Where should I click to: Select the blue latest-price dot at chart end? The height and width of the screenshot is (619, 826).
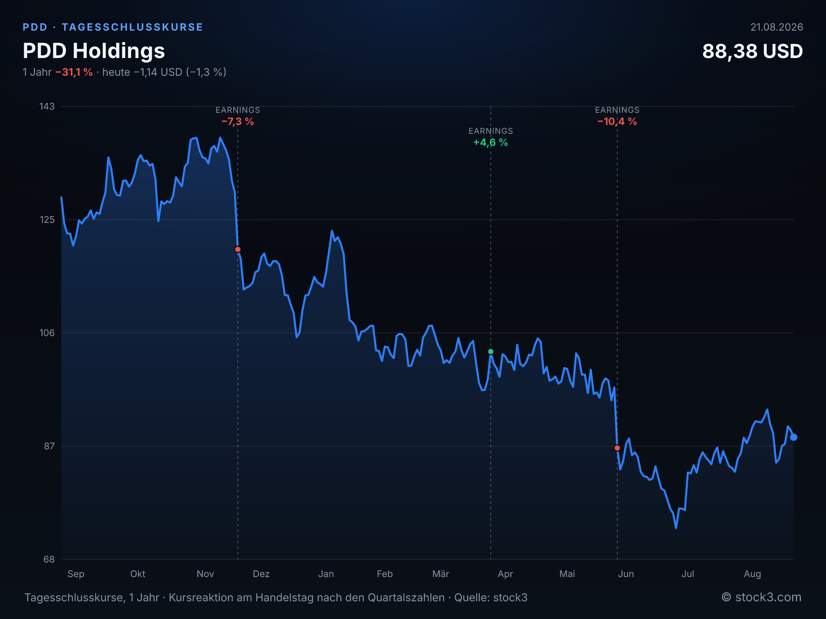[x=793, y=437]
